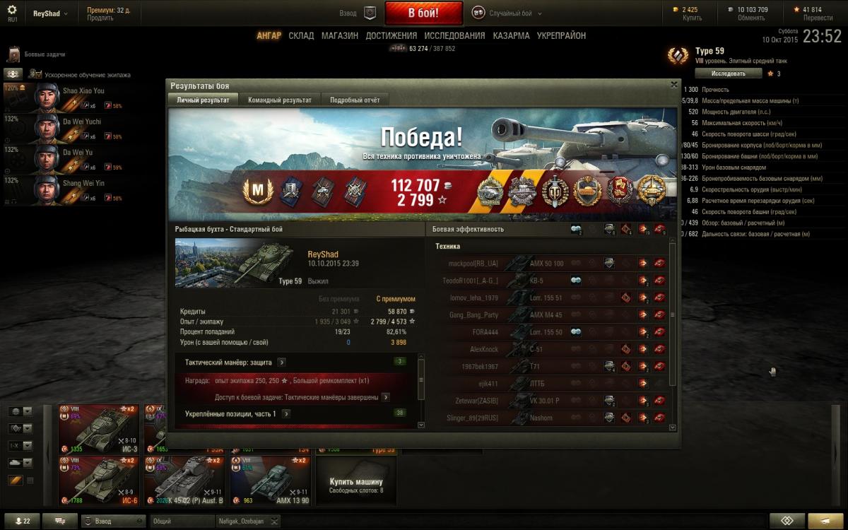The image size is (848, 530).
Task: Open the I-X tier filter dropdown
Action: [20, 446]
